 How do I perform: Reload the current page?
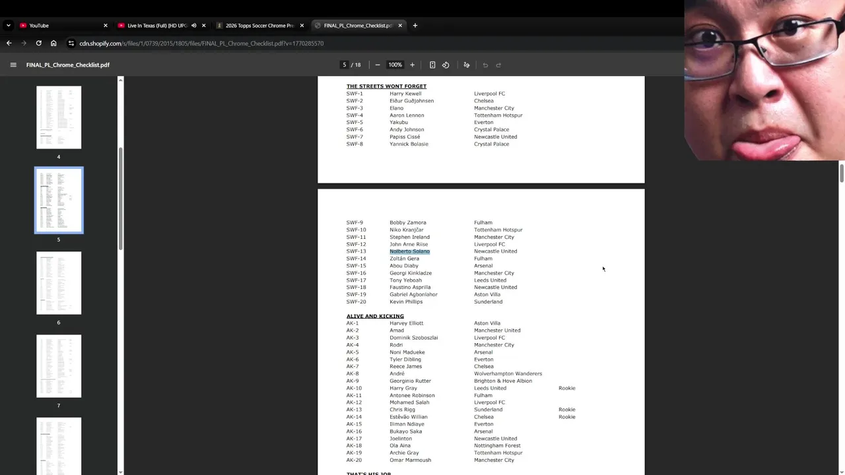click(x=39, y=44)
